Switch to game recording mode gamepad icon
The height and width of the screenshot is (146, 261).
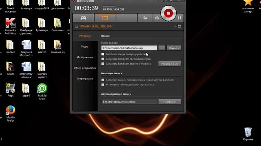click(83, 18)
